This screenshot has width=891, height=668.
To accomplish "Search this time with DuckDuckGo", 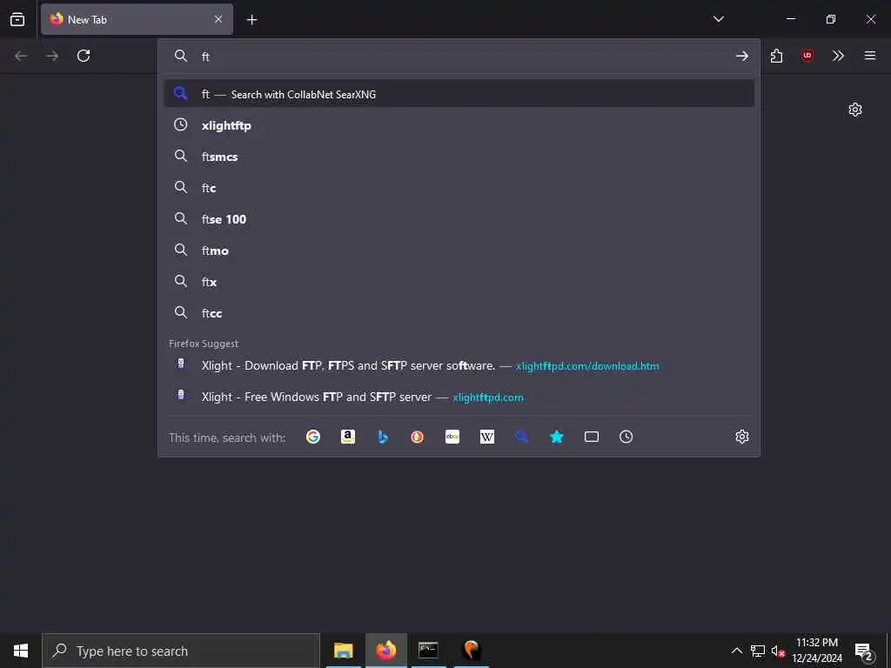I will point(417,437).
